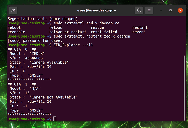Click the 'reboot' completion suggestion
Viewport: 188px width, 128px height.
click(x=14, y=27)
